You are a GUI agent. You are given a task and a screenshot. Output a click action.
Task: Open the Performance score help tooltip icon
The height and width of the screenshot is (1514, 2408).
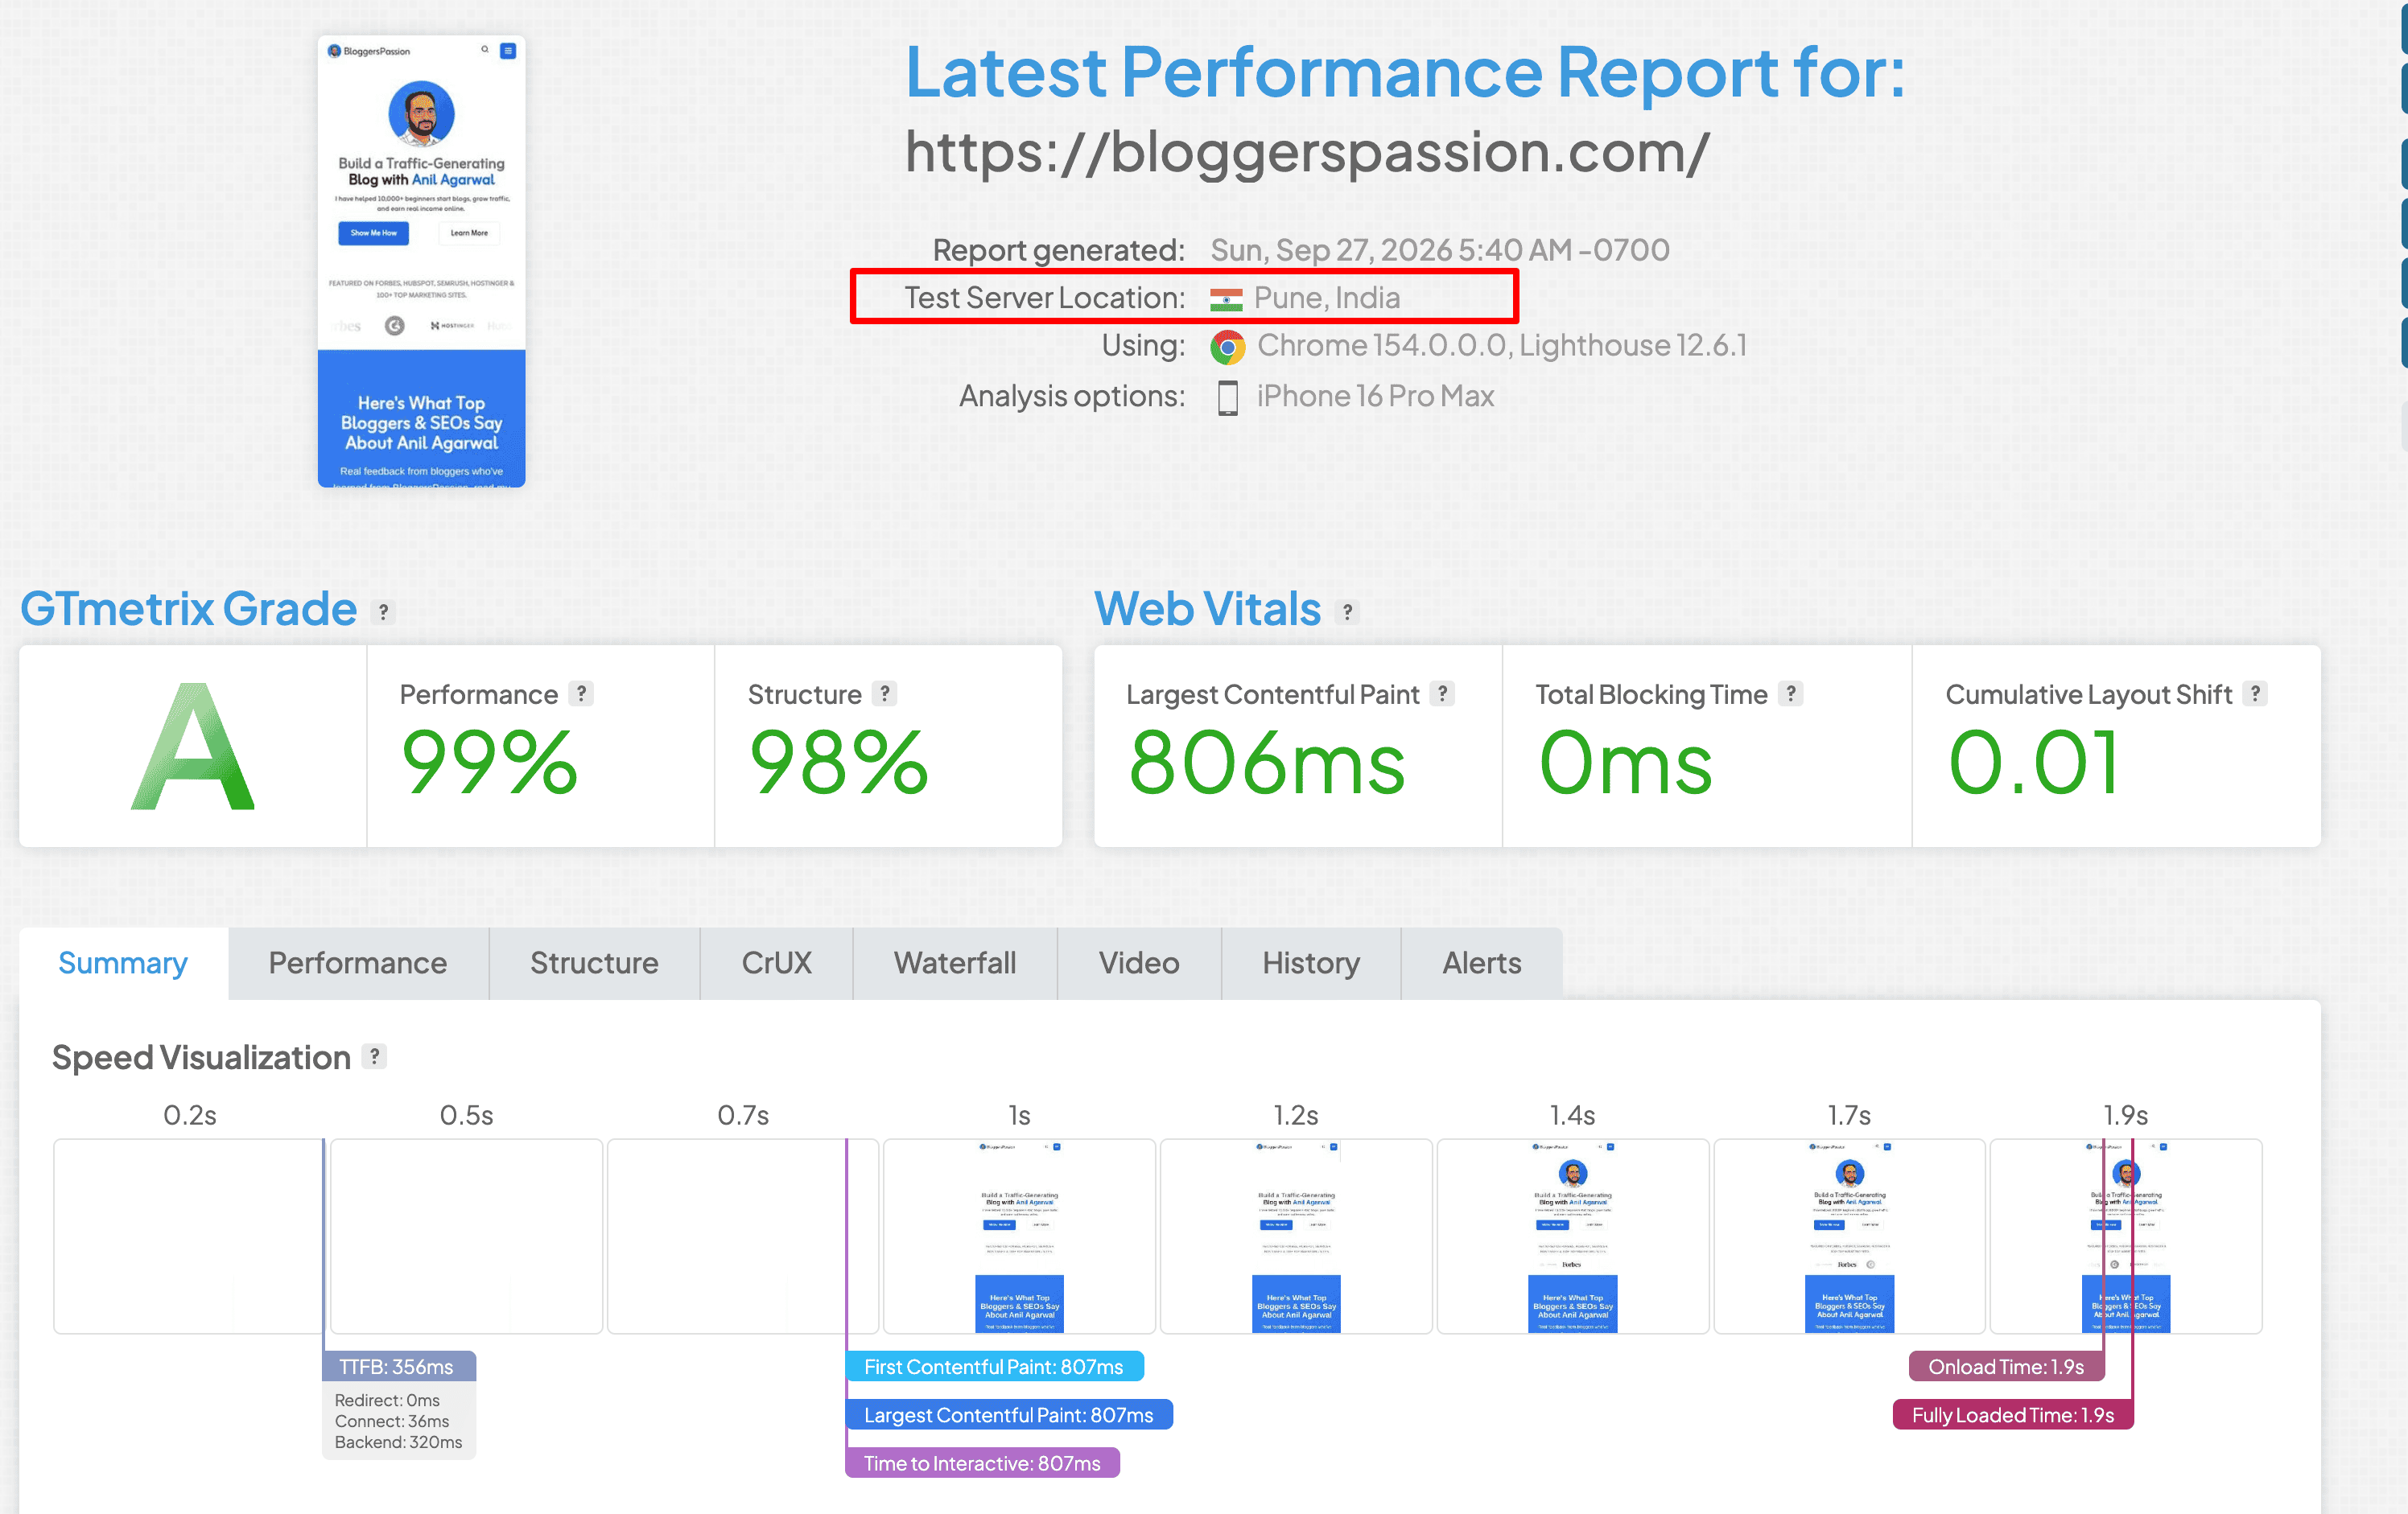point(581,693)
